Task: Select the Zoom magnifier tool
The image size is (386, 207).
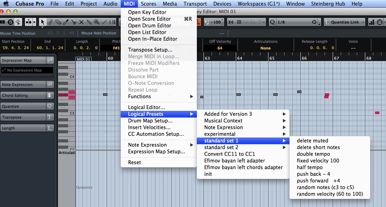Action: point(97,22)
